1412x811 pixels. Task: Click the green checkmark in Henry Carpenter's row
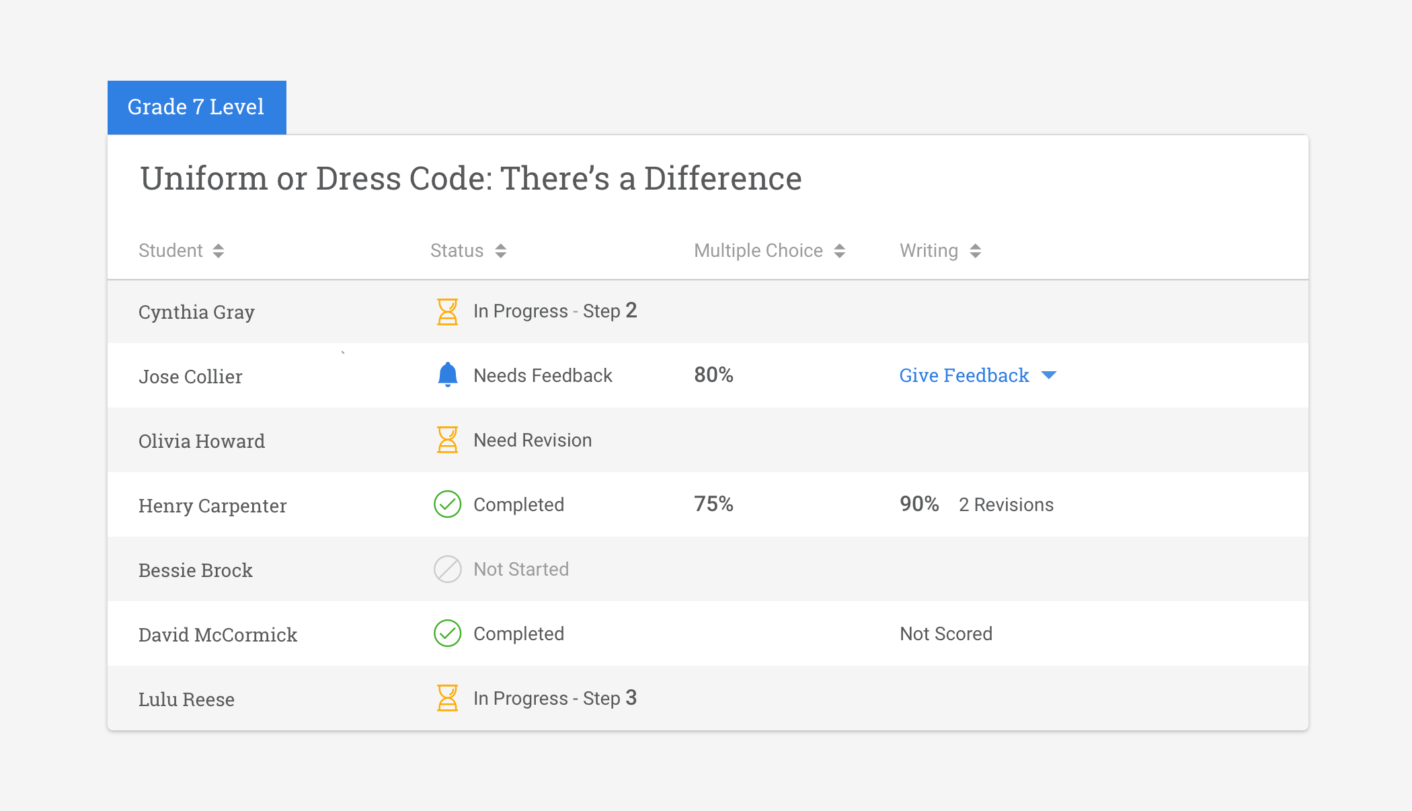447,504
